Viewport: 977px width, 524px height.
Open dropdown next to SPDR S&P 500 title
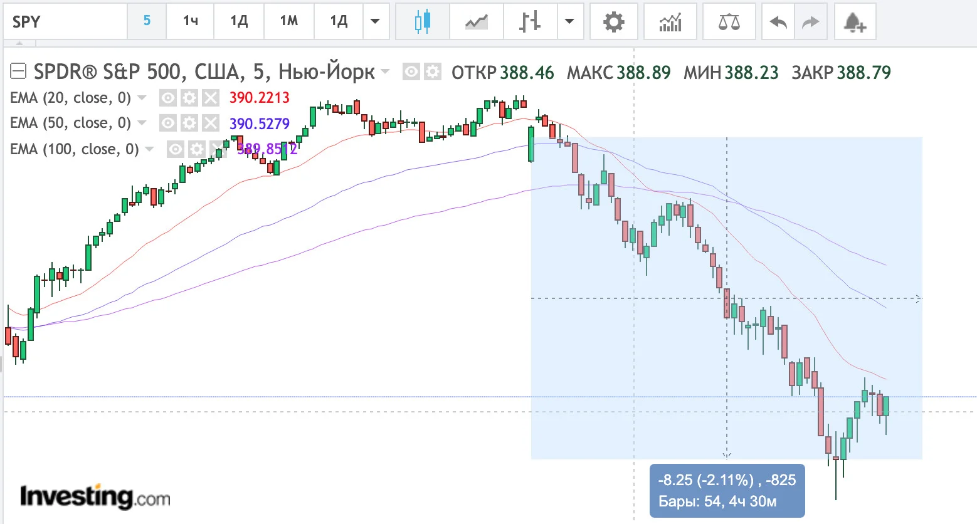(x=385, y=71)
